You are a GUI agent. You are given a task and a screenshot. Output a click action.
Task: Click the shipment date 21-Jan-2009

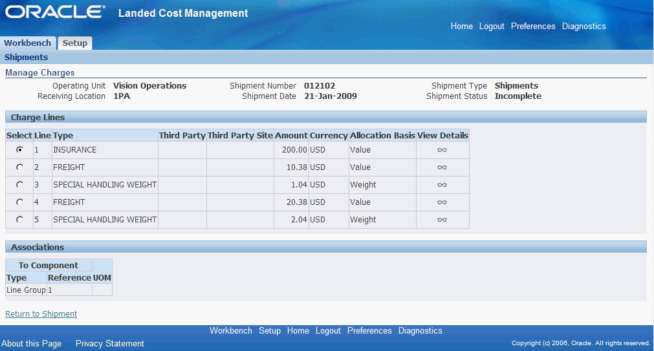click(331, 96)
